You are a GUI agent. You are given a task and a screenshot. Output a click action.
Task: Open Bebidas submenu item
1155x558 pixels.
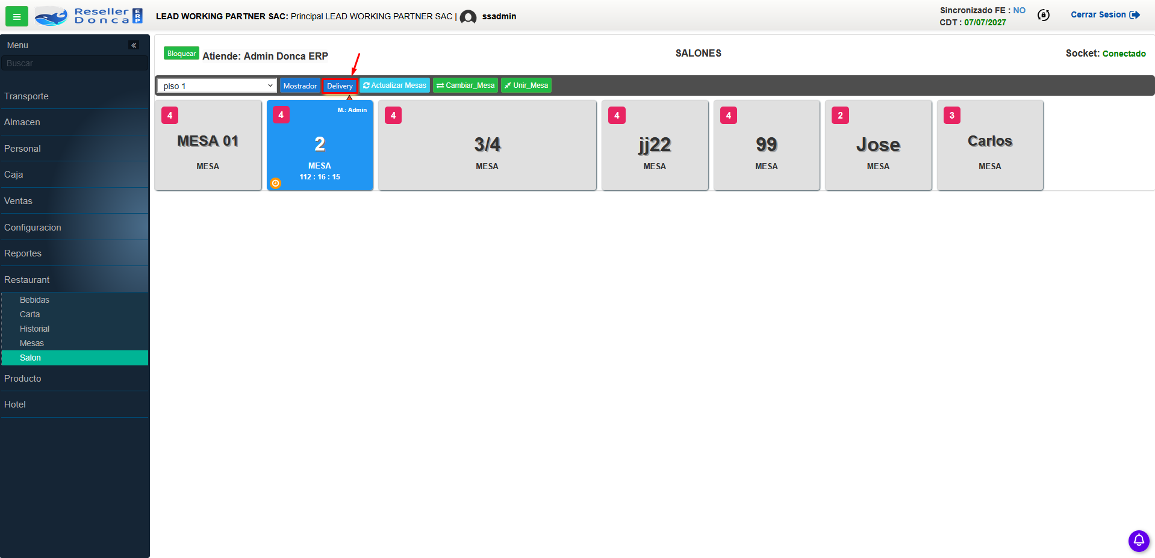(x=75, y=300)
